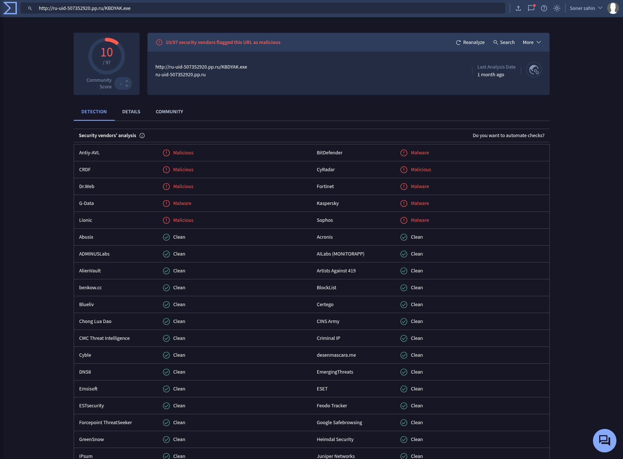
Task: Toggle light theme sun icon
Action: tap(557, 8)
